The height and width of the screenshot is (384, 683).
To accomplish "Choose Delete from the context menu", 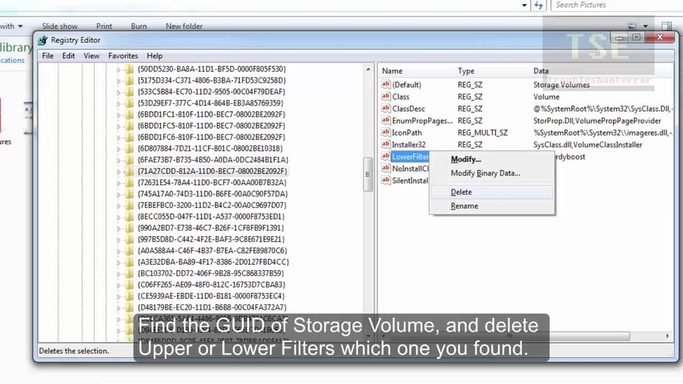I will (461, 192).
